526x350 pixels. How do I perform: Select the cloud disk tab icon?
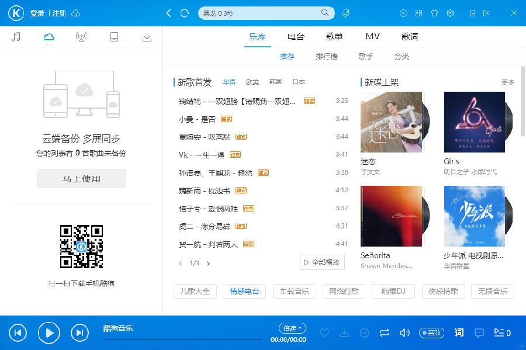click(49, 37)
